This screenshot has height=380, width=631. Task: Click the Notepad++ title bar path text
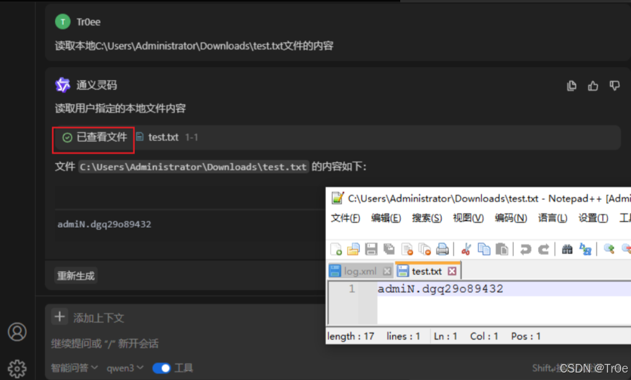click(443, 199)
